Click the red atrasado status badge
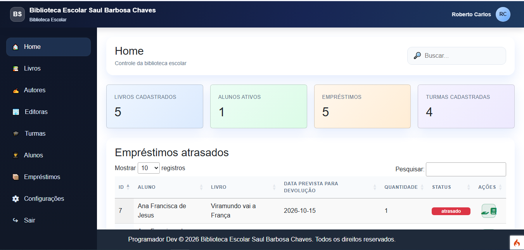The image size is (524, 250). (x=451, y=211)
